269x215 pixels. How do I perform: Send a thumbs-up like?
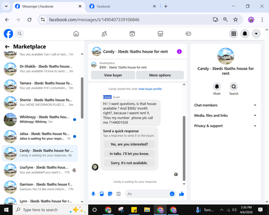pyautogui.click(x=181, y=193)
